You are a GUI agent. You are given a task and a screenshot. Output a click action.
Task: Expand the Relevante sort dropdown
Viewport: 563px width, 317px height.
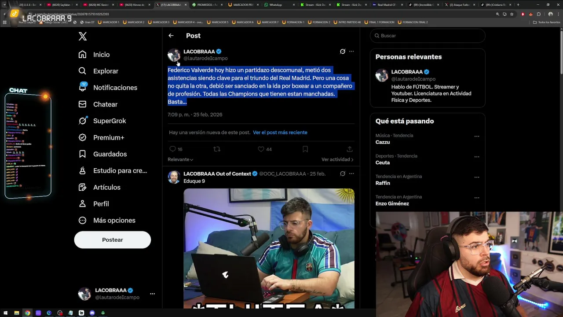point(180,159)
